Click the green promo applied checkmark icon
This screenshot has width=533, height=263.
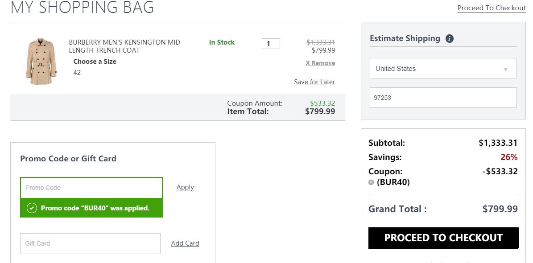(x=32, y=208)
